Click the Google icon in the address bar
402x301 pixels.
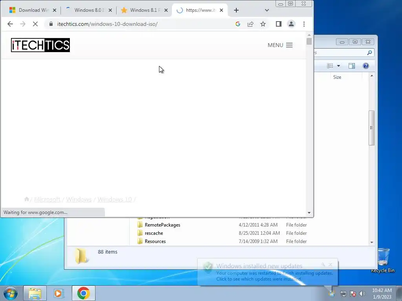(x=238, y=24)
